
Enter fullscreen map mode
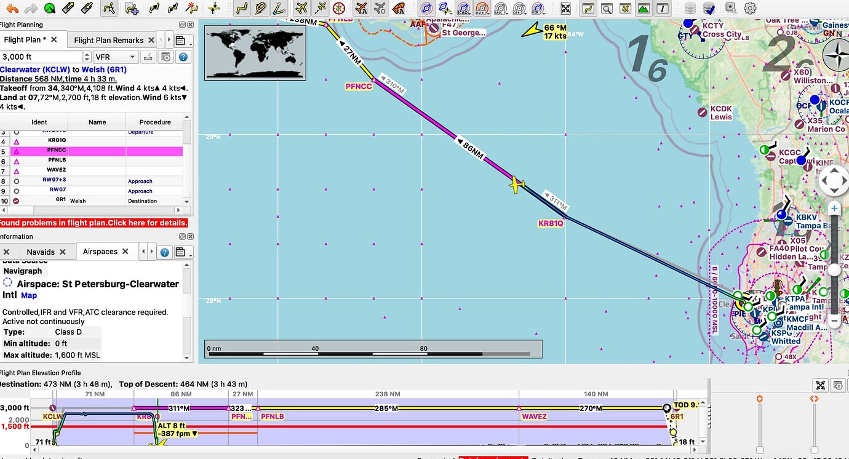click(x=566, y=8)
